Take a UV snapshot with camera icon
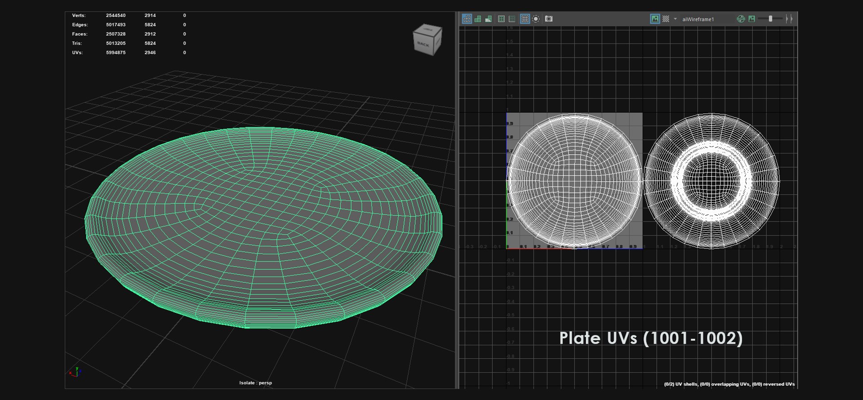863x400 pixels. [549, 19]
